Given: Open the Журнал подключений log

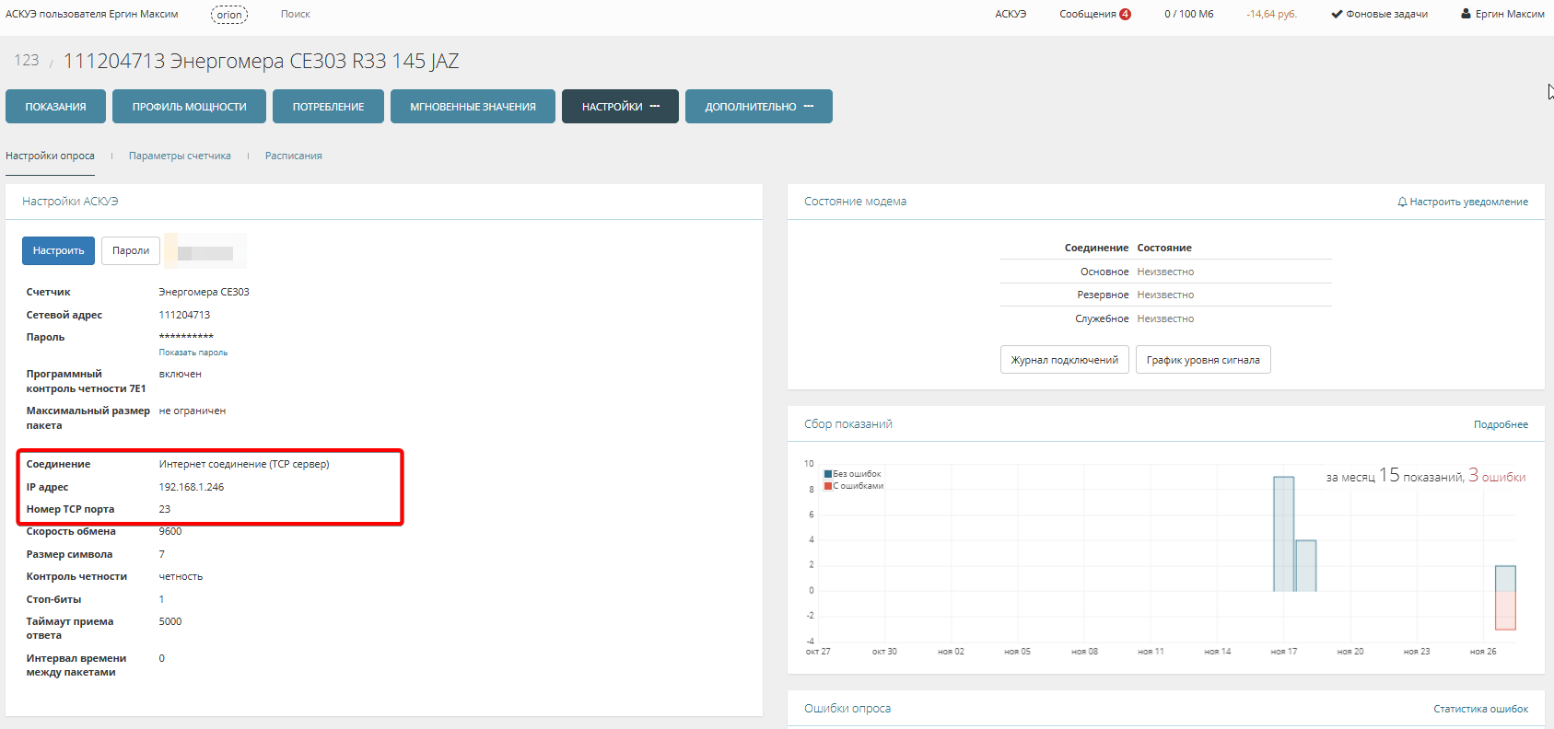Looking at the screenshot, I should (x=1064, y=360).
